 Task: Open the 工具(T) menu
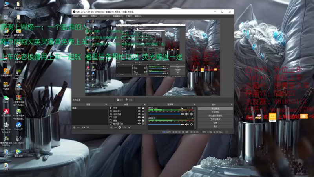[x=129, y=16]
